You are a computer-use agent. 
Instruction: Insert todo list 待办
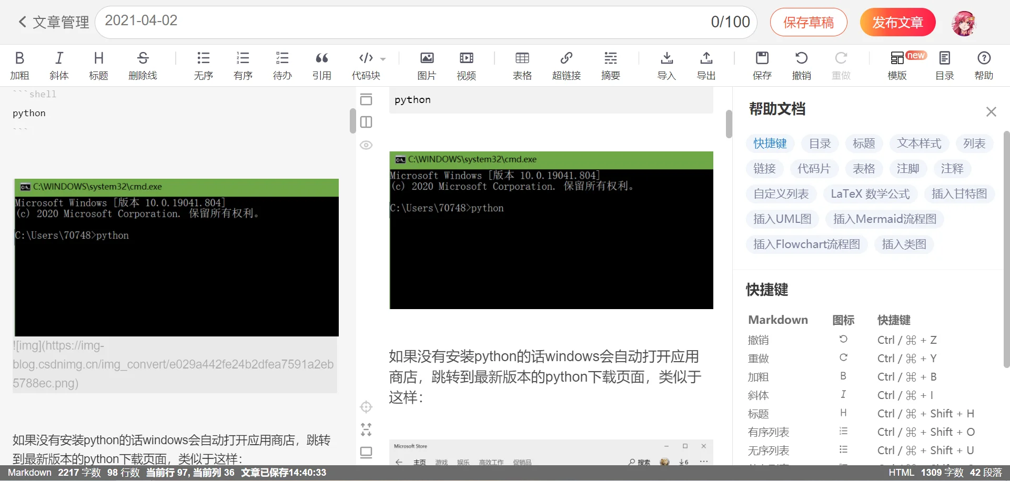[x=282, y=65]
